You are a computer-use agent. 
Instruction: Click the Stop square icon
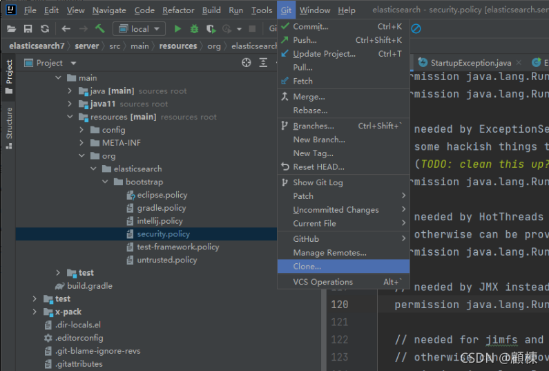[252, 29]
